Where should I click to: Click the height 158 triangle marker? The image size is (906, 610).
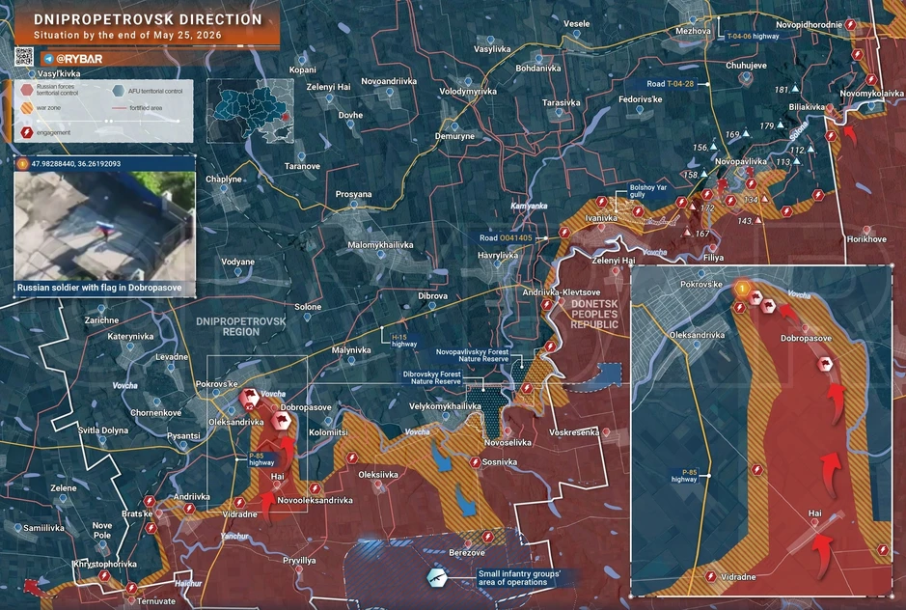point(704,174)
